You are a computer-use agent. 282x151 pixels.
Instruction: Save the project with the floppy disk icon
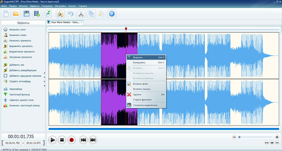27,14
